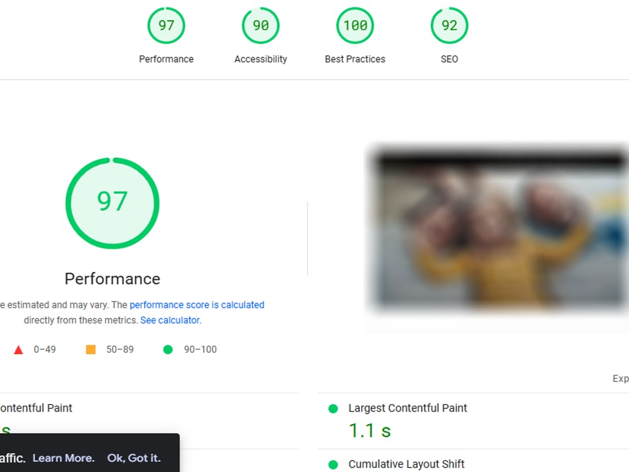Click the 'ontentful Paint' metric title on left
The width and height of the screenshot is (629, 472).
click(36, 408)
